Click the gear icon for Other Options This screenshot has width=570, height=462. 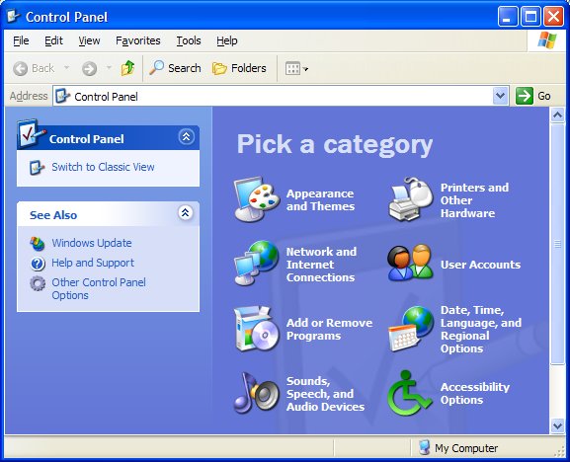(38, 283)
